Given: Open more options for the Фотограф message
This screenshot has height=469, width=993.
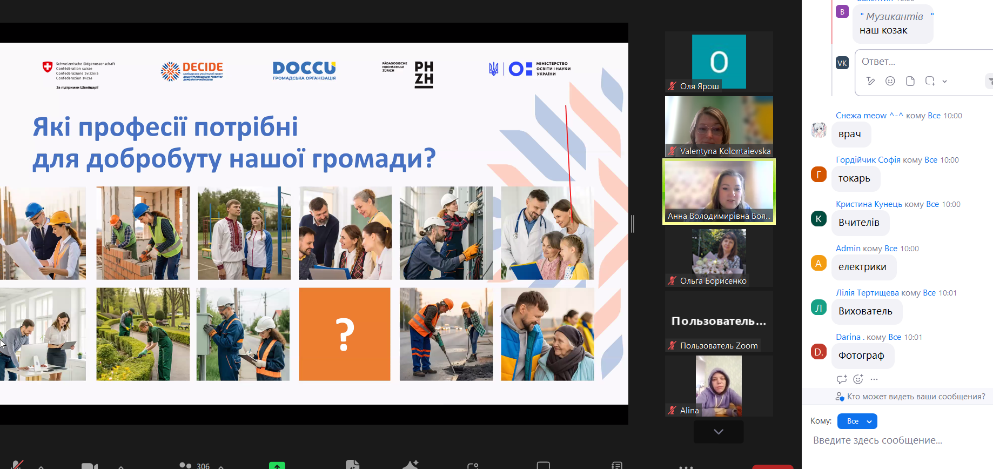Looking at the screenshot, I should [x=874, y=379].
